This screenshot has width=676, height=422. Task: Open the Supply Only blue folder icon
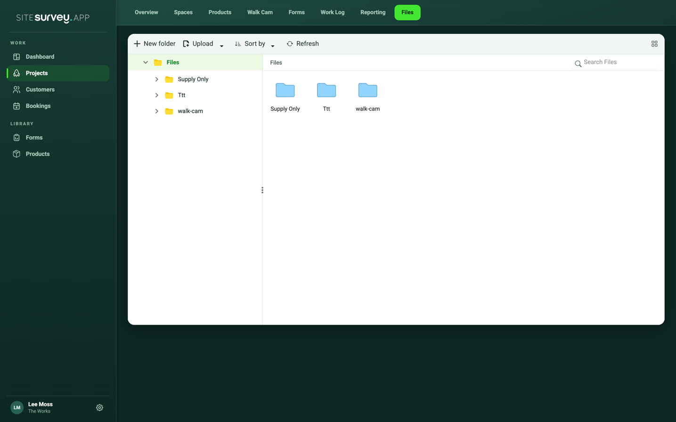pos(285,90)
